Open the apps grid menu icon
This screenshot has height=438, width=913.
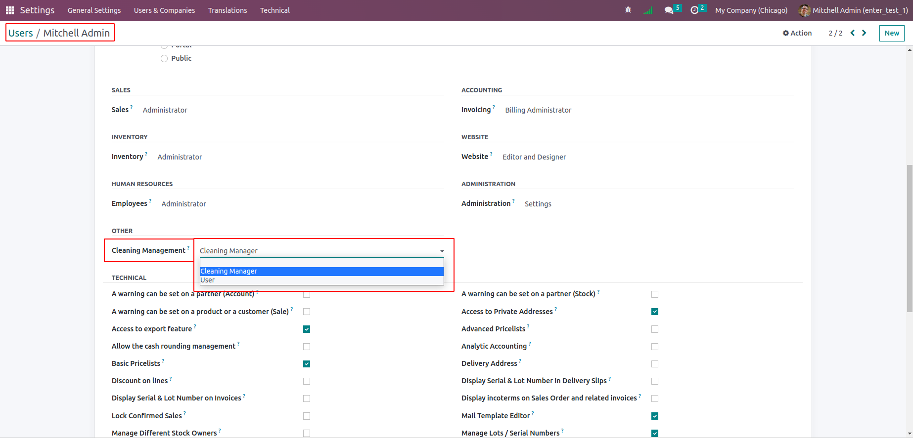click(x=10, y=10)
